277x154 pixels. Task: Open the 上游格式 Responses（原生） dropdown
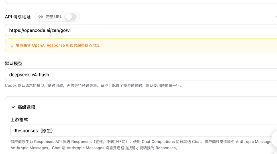click(x=144, y=130)
